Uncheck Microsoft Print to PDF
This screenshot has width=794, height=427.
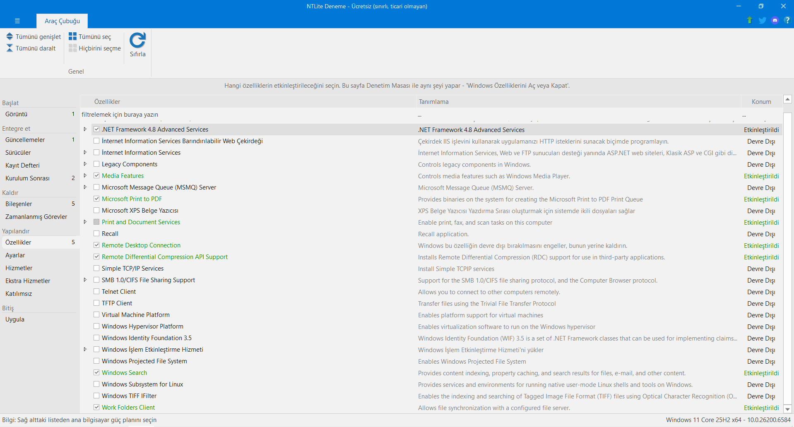coord(96,199)
